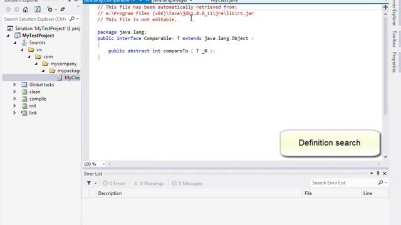The image size is (401, 225).
Task: Collapse the com folder
Action: [x=29, y=57]
